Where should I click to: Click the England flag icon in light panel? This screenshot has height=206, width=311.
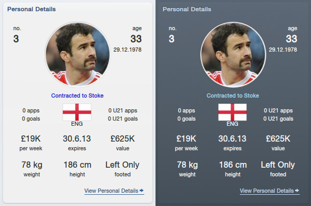(77, 112)
